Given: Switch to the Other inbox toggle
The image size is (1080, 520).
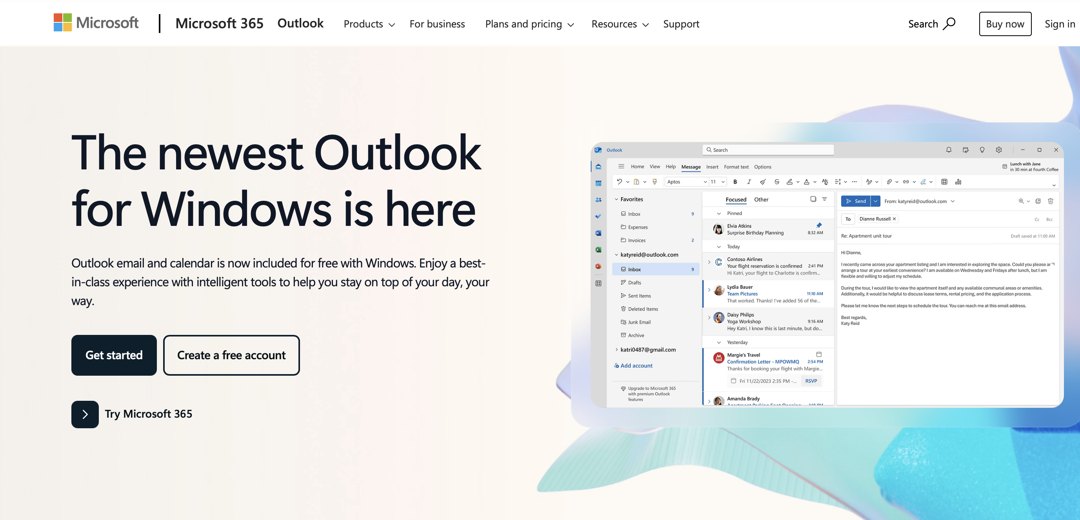Looking at the screenshot, I should pos(761,200).
